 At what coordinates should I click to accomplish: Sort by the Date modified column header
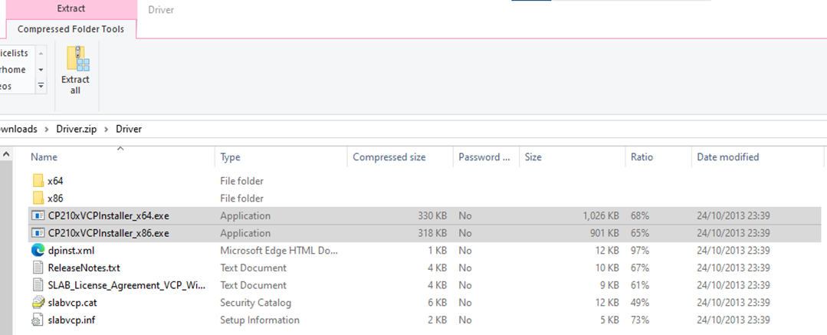(728, 156)
